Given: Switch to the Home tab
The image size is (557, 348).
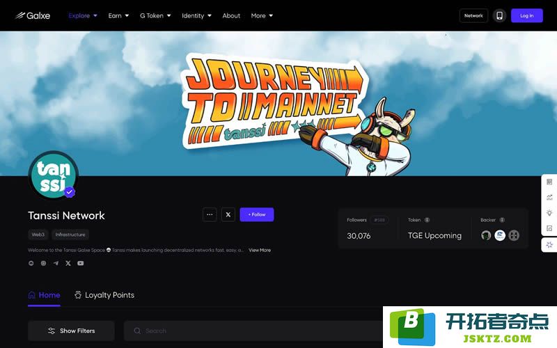Looking at the screenshot, I should coord(44,295).
